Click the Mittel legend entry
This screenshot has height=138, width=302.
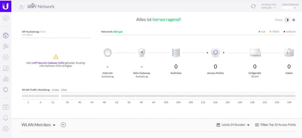coord(274,32)
